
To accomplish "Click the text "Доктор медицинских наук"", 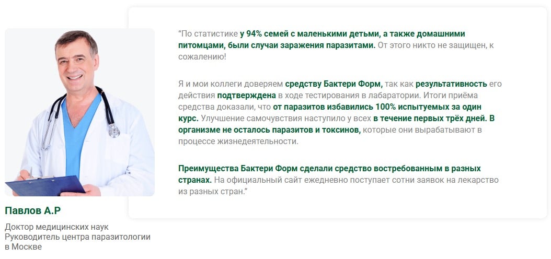I will (x=56, y=227).
